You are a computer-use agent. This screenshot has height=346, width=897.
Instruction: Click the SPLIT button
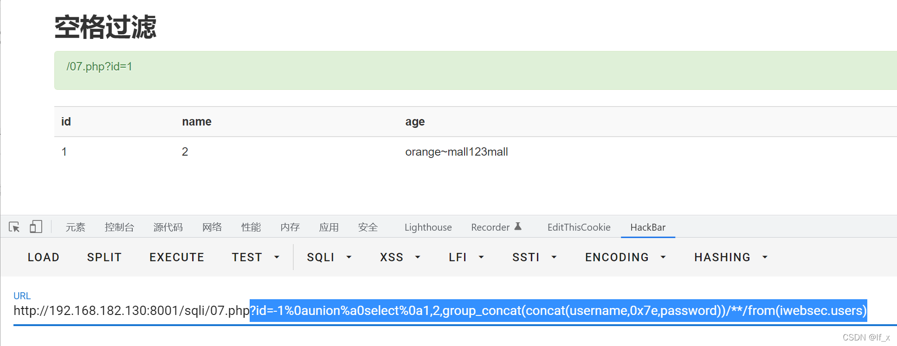click(104, 257)
